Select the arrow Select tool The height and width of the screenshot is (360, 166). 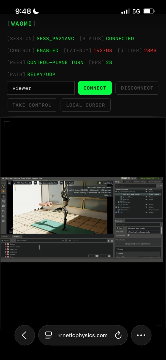tap(3, 191)
